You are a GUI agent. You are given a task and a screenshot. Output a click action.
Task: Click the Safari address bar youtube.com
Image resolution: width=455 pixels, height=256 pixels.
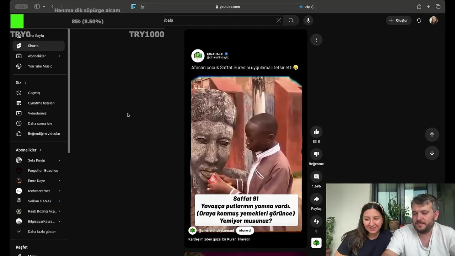[x=227, y=6]
